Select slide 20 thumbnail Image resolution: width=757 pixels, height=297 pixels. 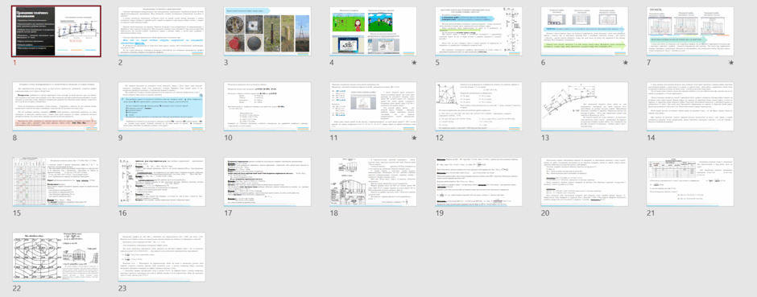click(585, 182)
